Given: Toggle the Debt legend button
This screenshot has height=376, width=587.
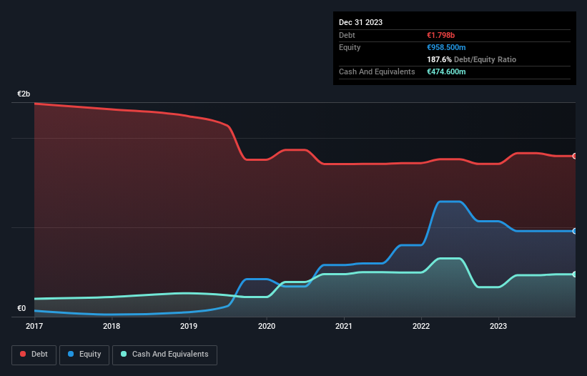Looking at the screenshot, I should 34,355.
